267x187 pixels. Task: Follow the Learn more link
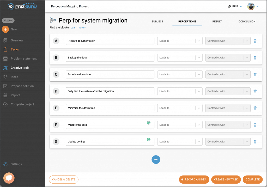78,28
